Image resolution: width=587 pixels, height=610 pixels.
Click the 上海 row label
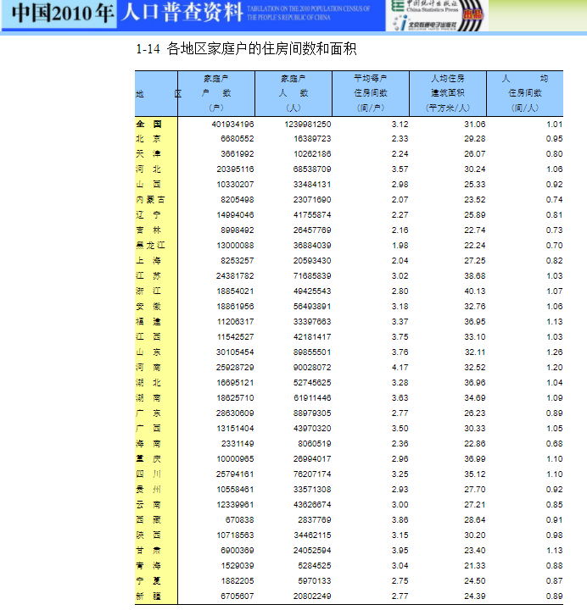pyautogui.click(x=148, y=261)
